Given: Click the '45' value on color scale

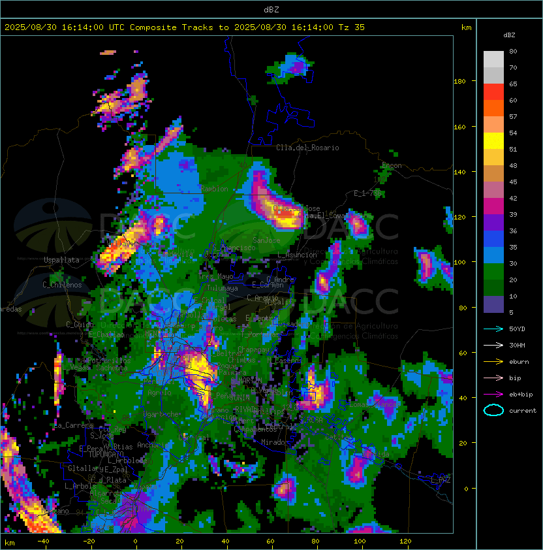Looking at the screenshot, I should tap(513, 182).
